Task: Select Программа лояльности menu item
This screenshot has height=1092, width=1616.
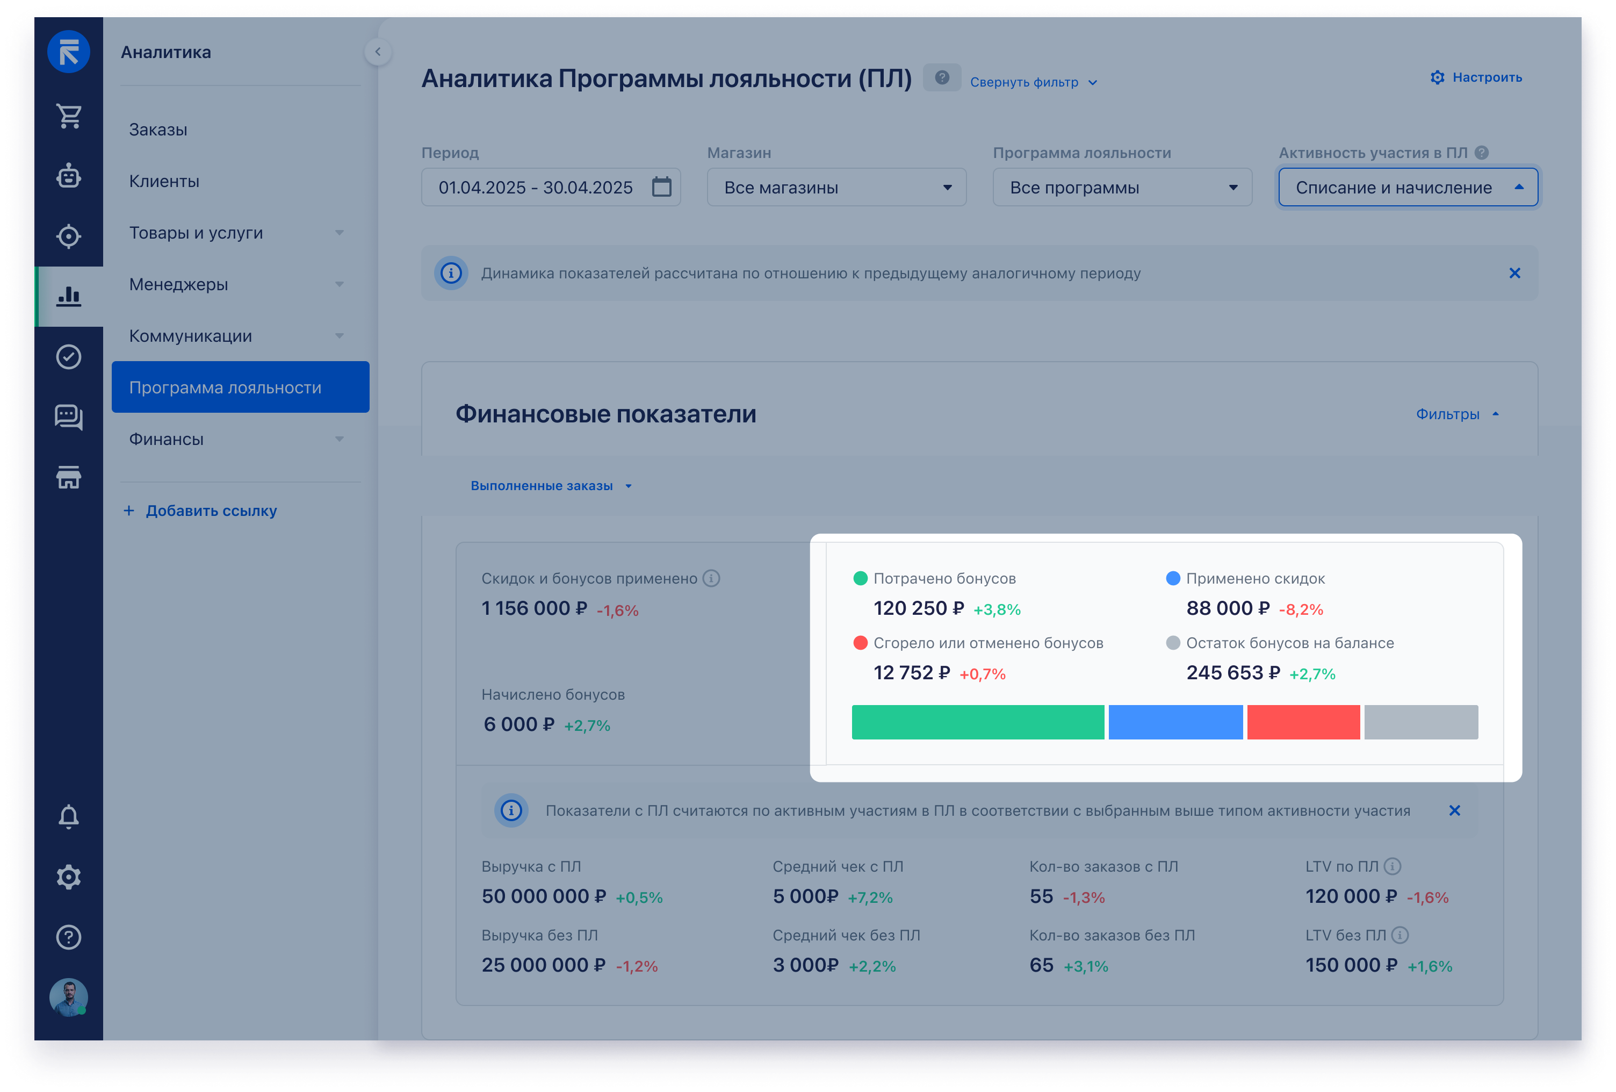Action: (241, 387)
